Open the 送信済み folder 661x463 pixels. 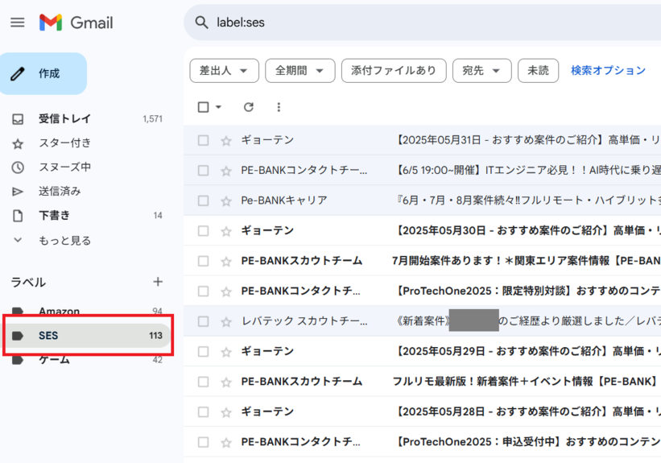(x=60, y=192)
